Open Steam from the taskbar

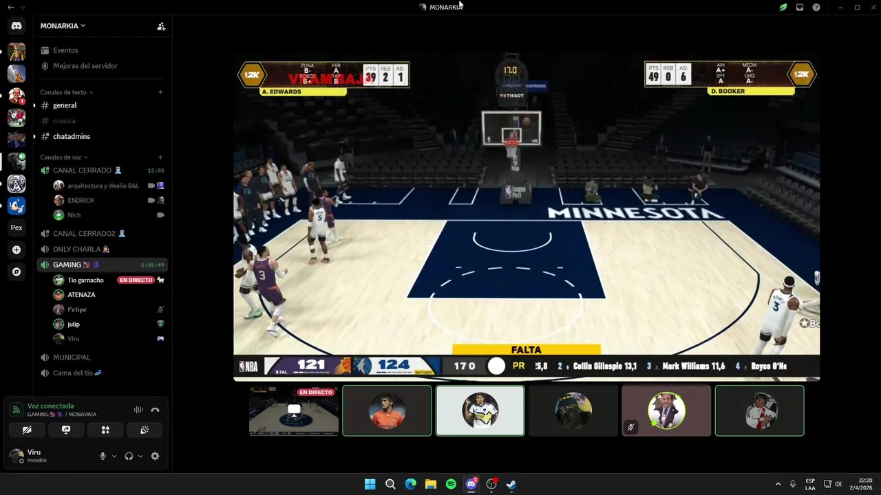tap(511, 484)
